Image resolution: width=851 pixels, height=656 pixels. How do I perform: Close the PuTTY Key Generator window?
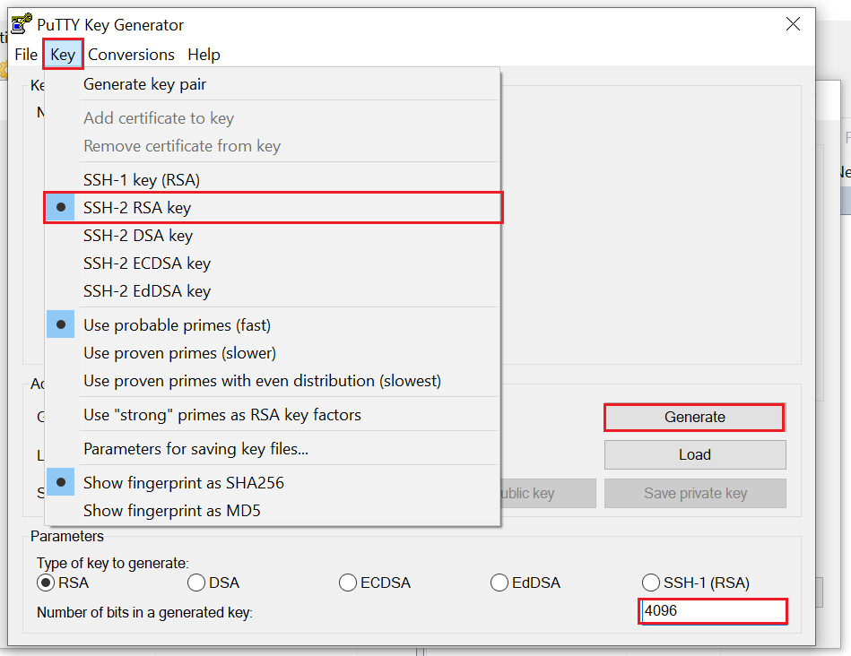click(793, 24)
